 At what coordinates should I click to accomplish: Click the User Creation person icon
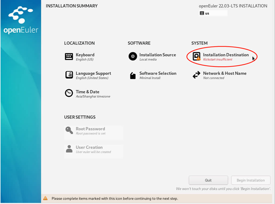(69, 149)
